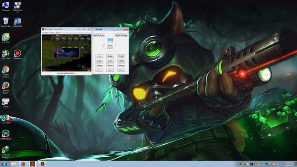297x167 pixels.
Task: Open the Mozilla Firefox desktop shortcut
Action: point(6,88)
